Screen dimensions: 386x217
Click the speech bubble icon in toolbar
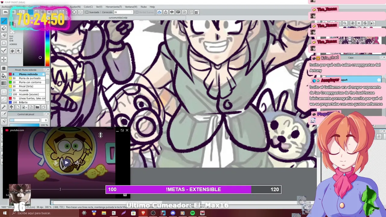pyautogui.click(x=172, y=12)
